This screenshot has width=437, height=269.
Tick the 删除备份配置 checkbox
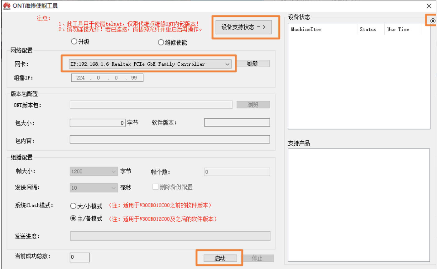coord(155,187)
